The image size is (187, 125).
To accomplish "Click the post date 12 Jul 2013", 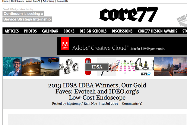I will (109, 104).
